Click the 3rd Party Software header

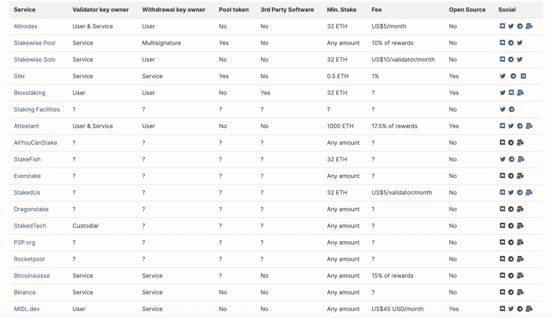287,10
